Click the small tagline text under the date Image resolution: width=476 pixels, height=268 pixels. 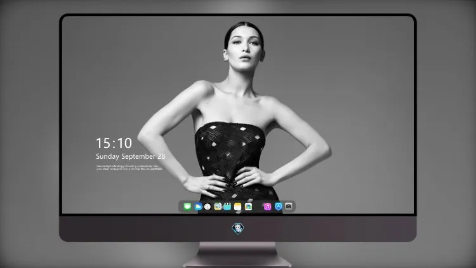click(x=129, y=168)
